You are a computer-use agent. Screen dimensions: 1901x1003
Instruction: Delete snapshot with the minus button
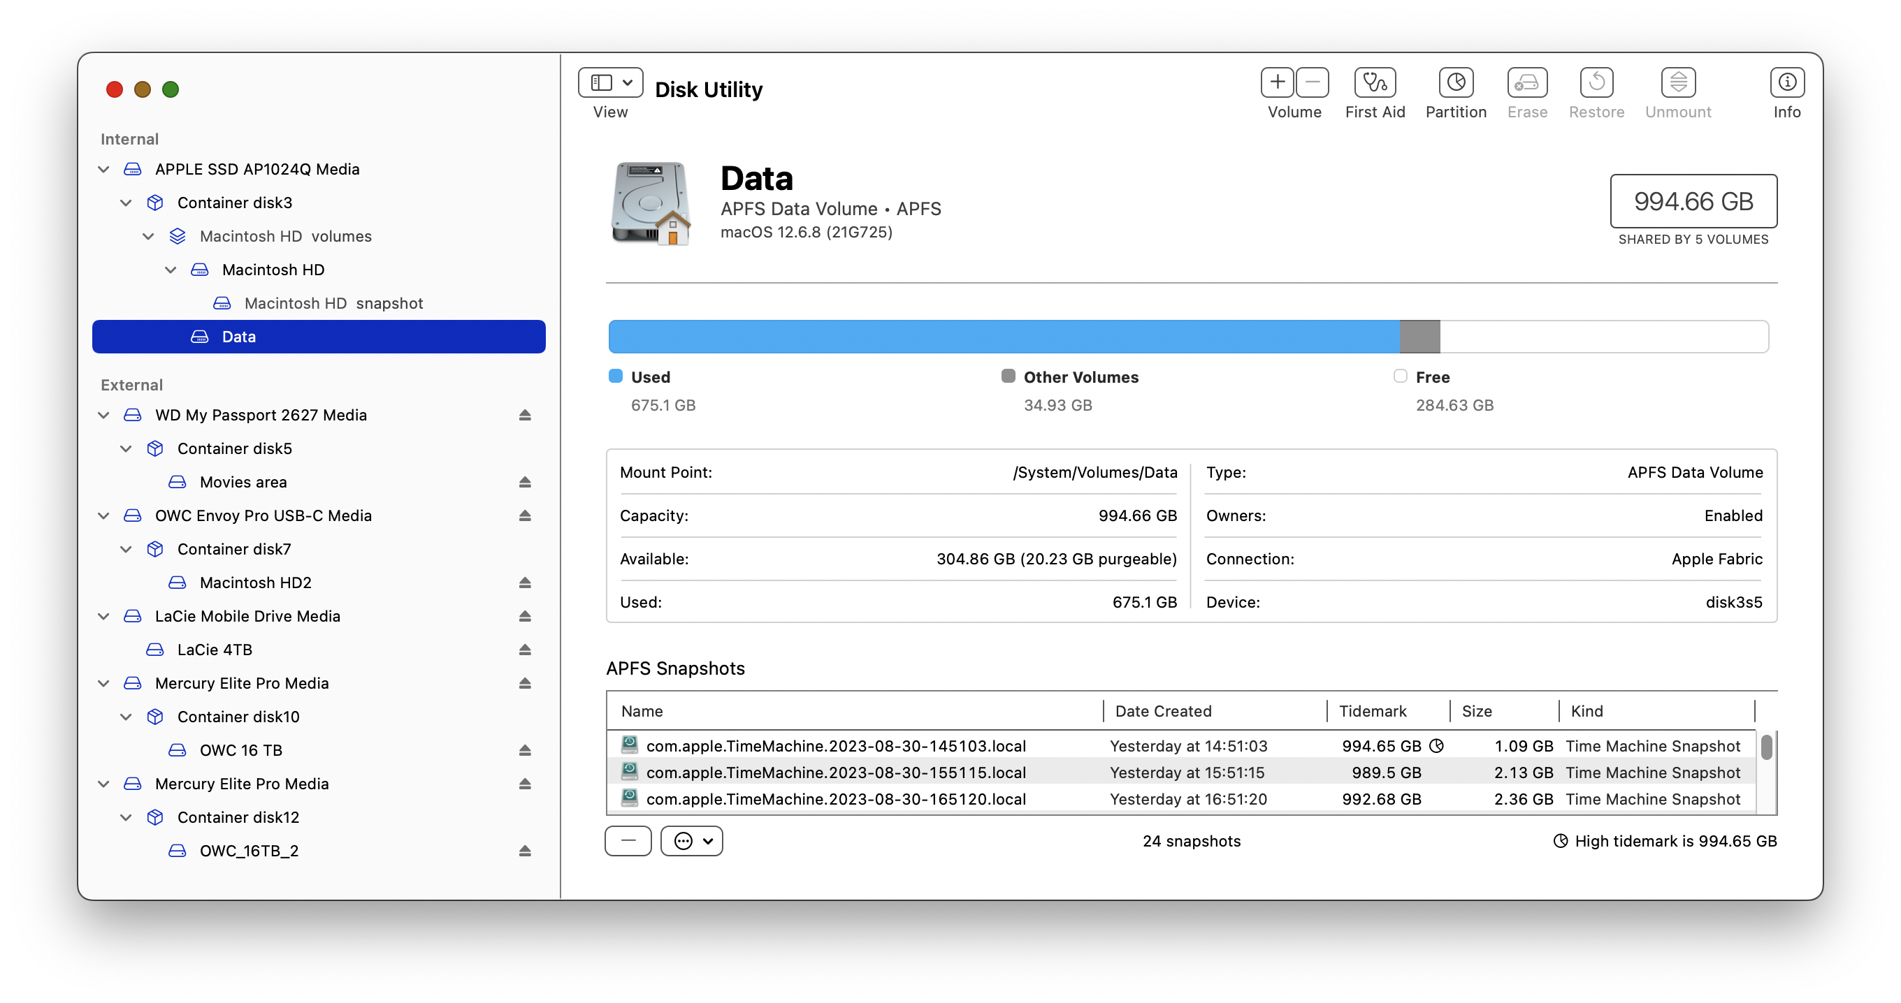[x=628, y=841]
